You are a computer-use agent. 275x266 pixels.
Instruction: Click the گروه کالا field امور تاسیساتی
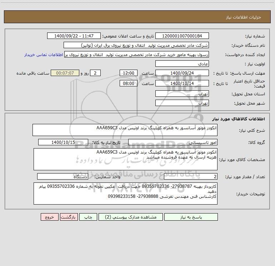pyautogui.click(x=173, y=142)
